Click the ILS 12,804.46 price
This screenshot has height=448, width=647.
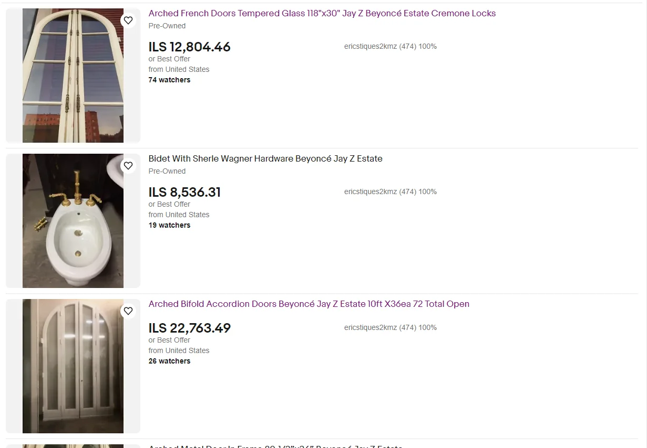[x=189, y=47]
